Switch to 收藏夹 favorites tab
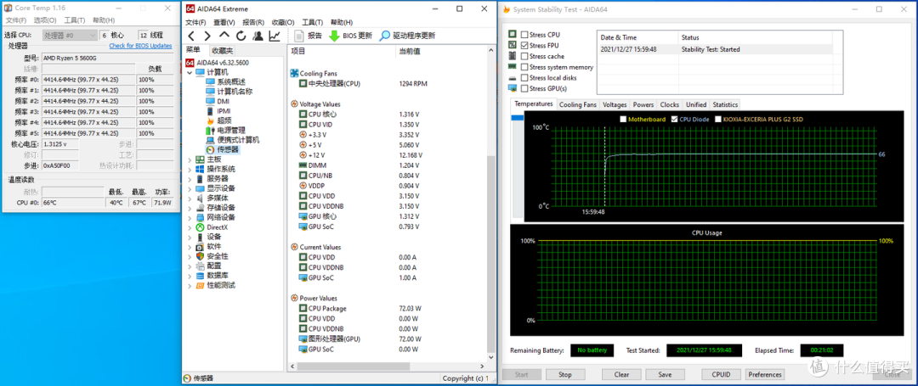Viewport: 918px width, 386px height. (x=223, y=51)
